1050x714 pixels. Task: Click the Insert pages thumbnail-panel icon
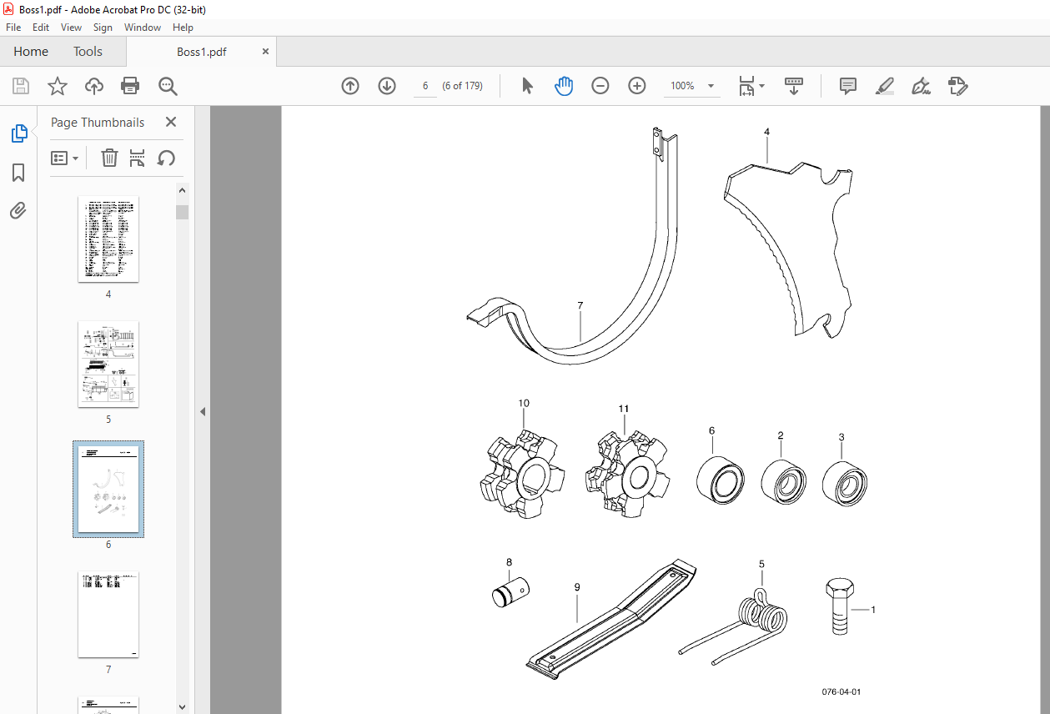(x=138, y=158)
